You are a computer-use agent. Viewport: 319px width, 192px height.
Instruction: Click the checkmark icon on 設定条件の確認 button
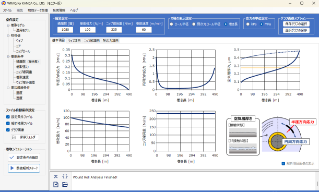12,158
